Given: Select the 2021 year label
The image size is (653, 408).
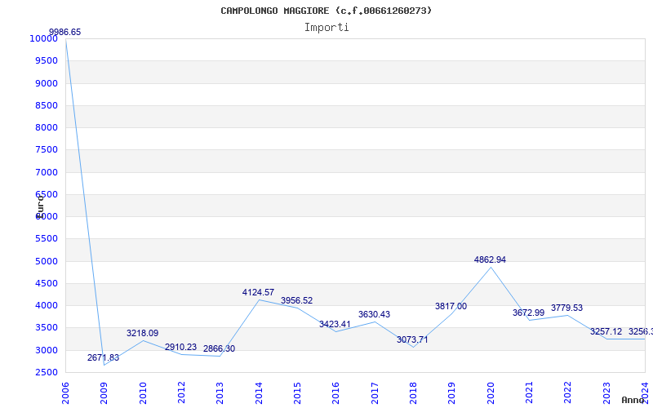Looking at the screenshot, I should coord(529,393).
